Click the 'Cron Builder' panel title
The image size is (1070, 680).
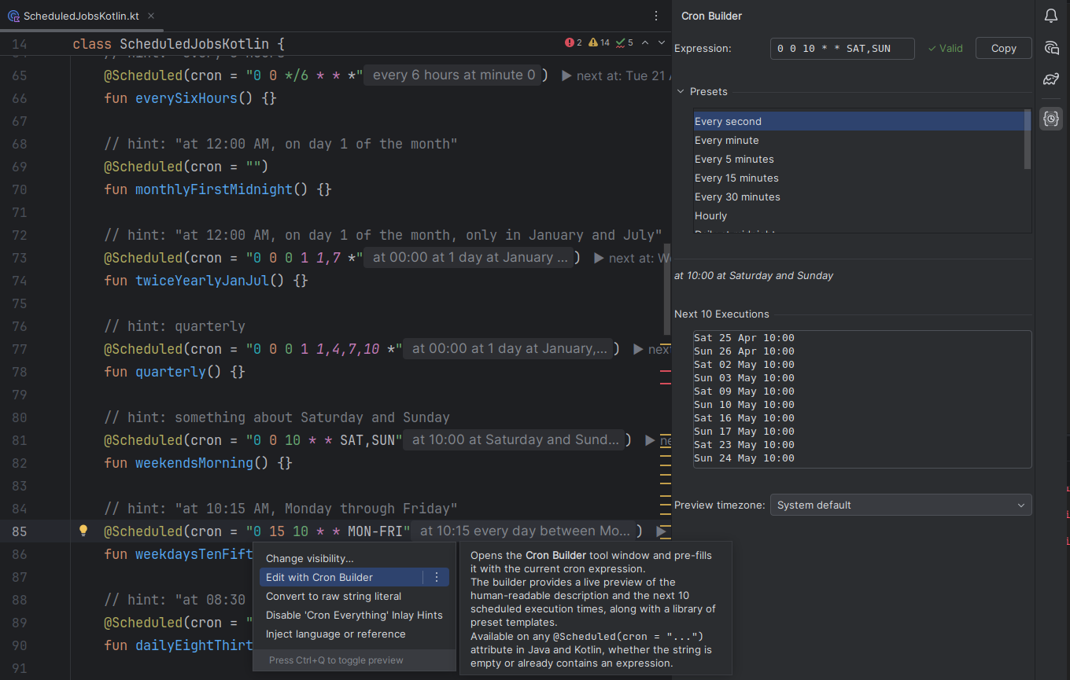tap(712, 16)
